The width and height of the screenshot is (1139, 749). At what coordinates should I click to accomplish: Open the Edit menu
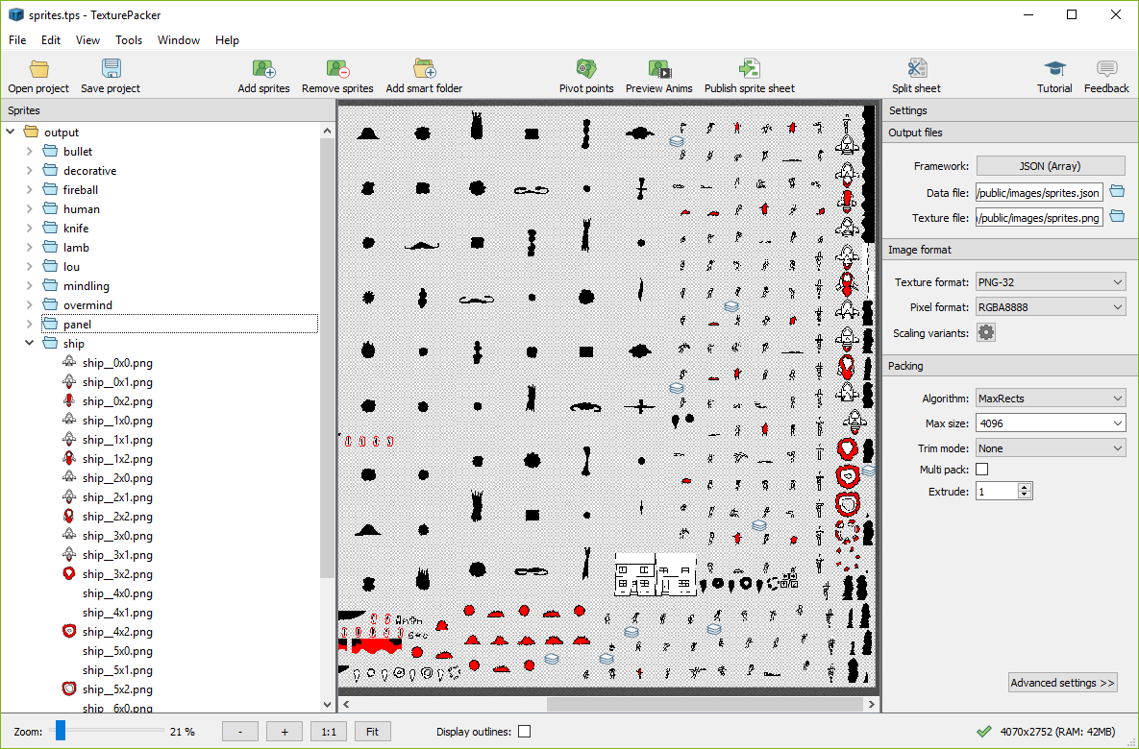[x=51, y=40]
